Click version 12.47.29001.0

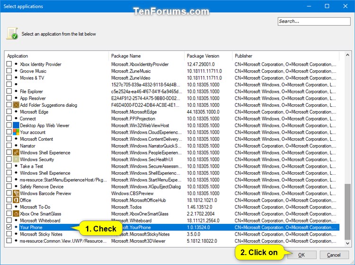201,64
